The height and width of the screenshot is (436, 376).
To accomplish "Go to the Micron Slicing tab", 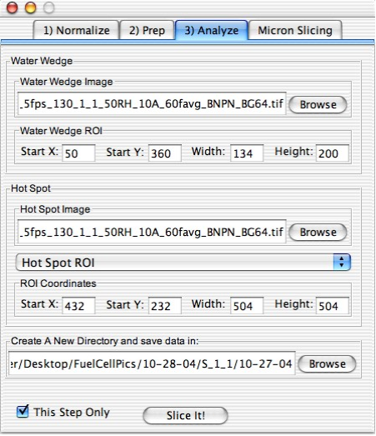I will [x=295, y=30].
